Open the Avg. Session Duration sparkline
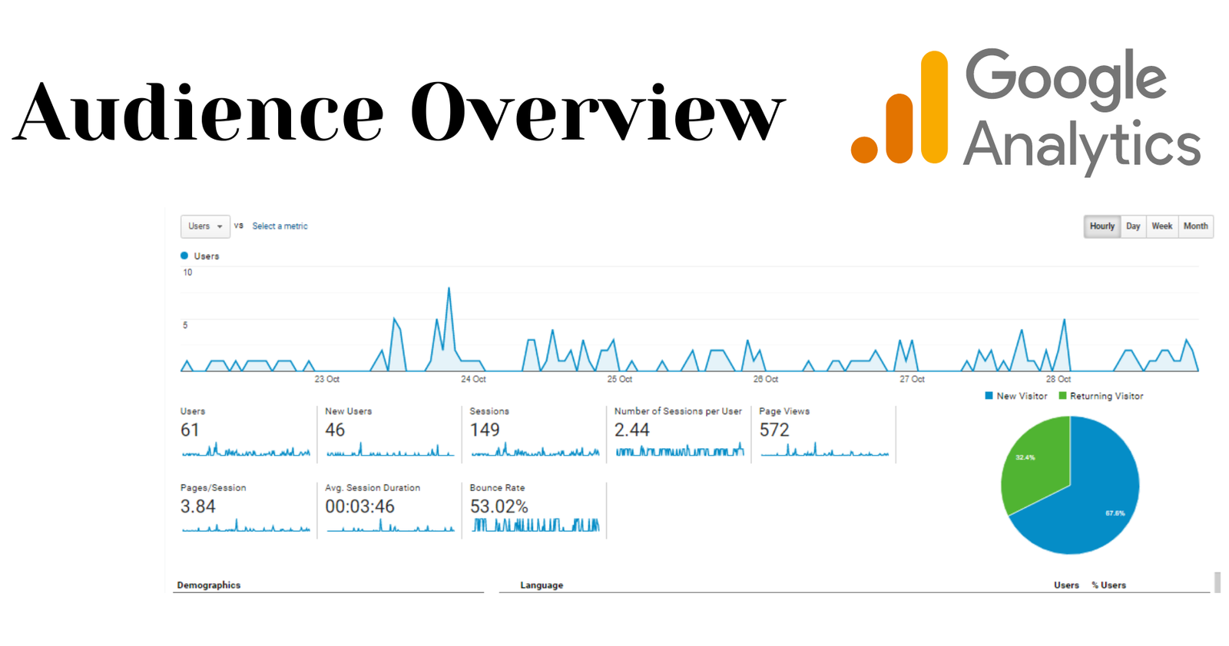 point(390,526)
